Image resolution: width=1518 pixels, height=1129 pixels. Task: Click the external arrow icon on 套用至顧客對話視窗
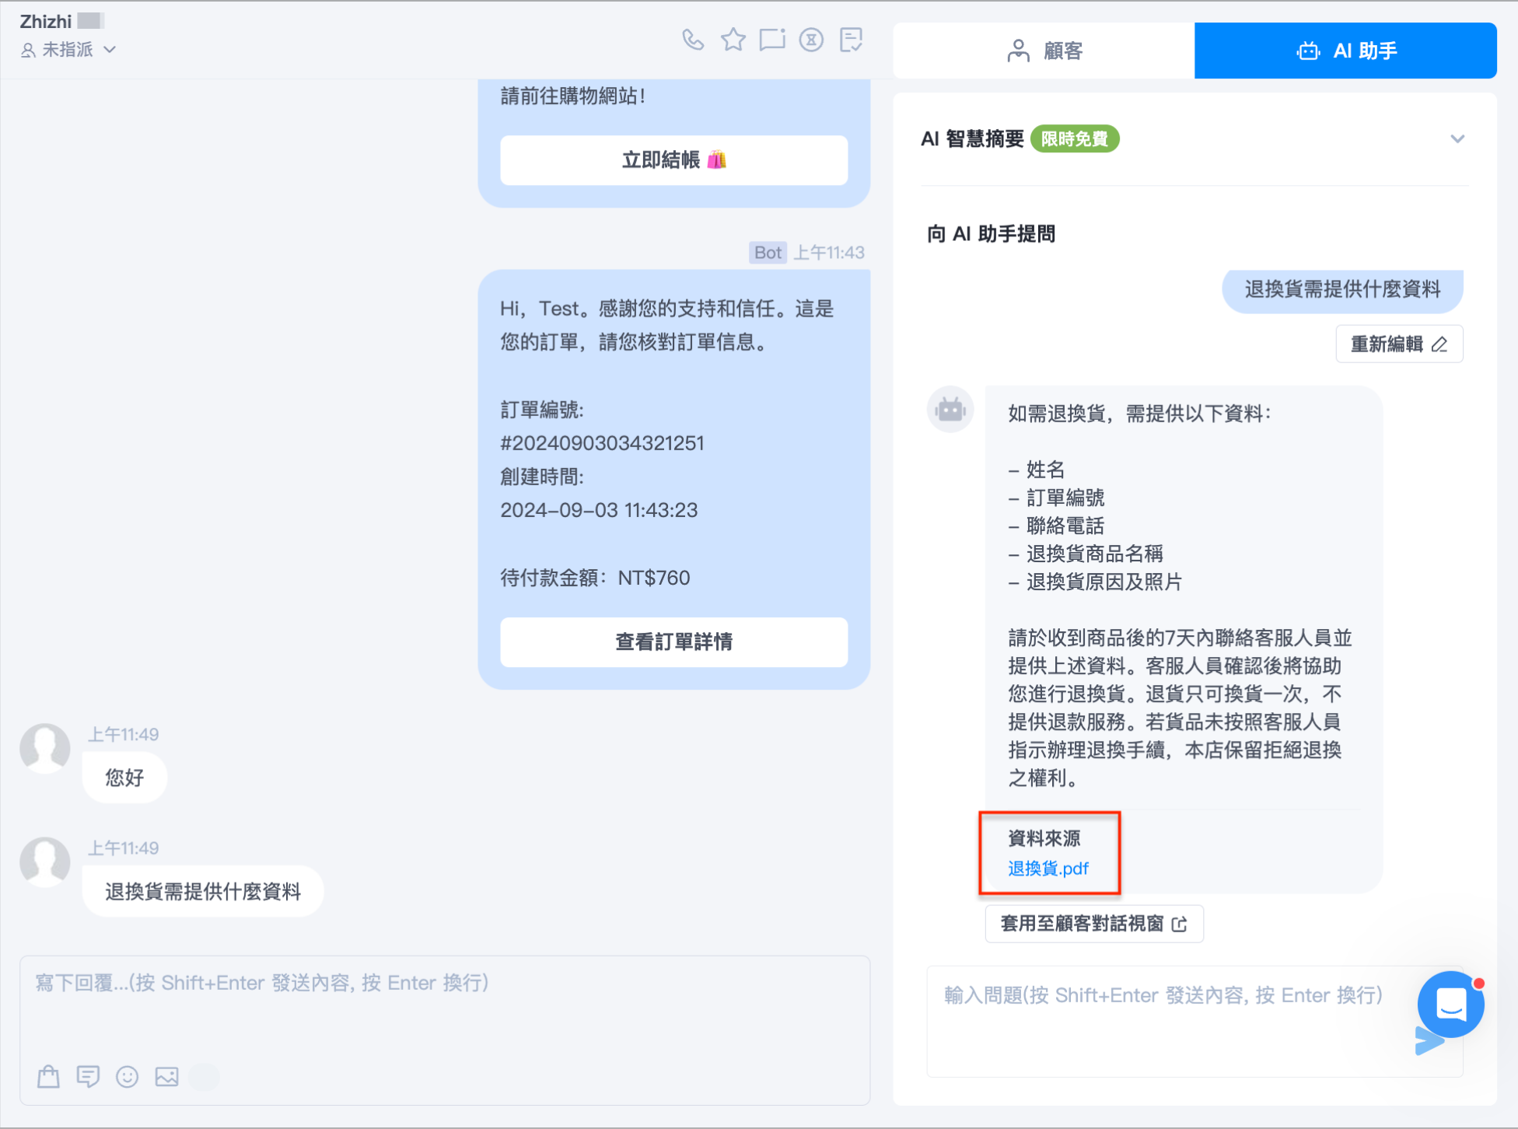point(1180,924)
